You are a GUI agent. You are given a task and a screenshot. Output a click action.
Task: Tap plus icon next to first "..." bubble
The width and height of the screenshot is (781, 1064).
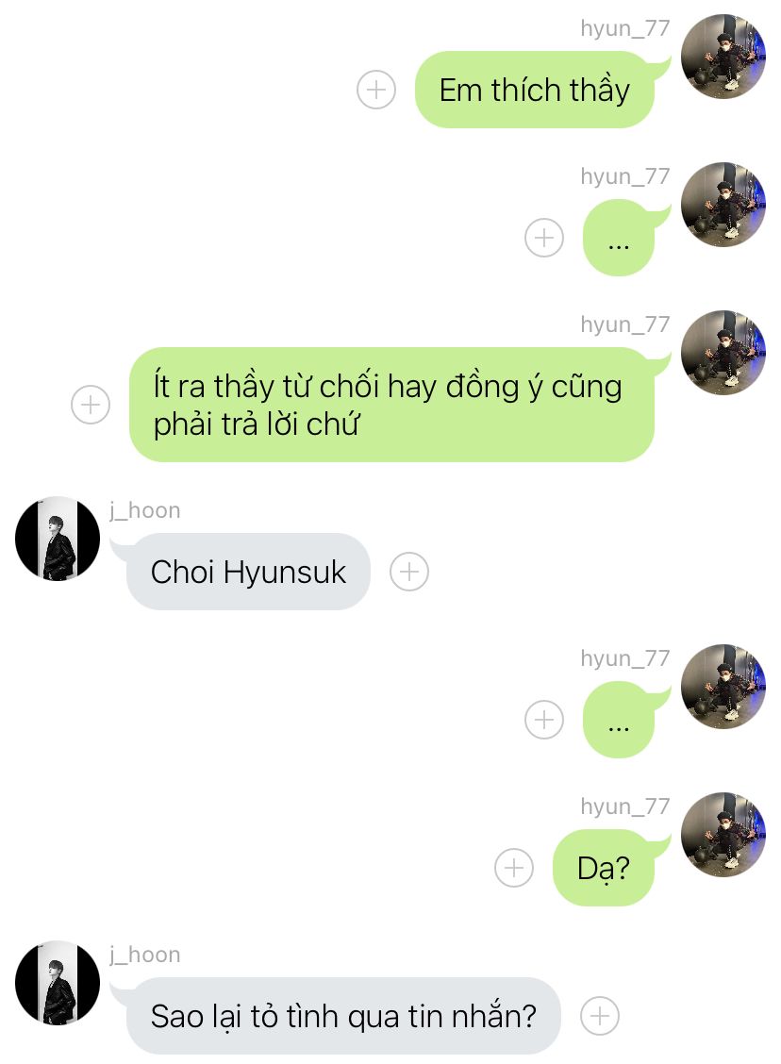544,238
